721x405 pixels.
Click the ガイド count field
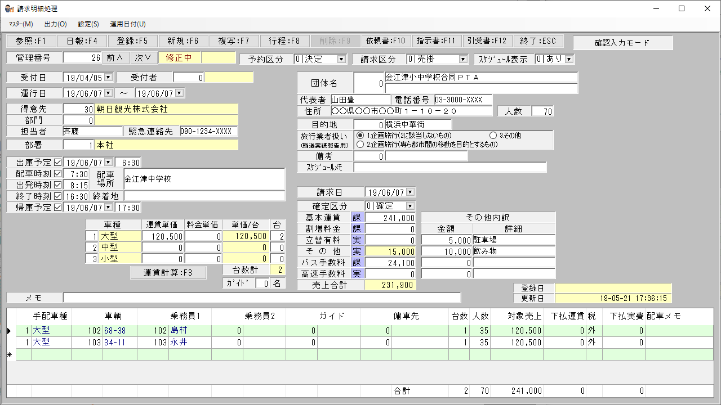click(262, 284)
